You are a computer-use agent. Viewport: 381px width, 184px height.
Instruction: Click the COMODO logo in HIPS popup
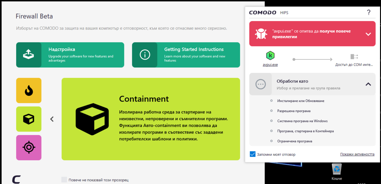pos(263,12)
